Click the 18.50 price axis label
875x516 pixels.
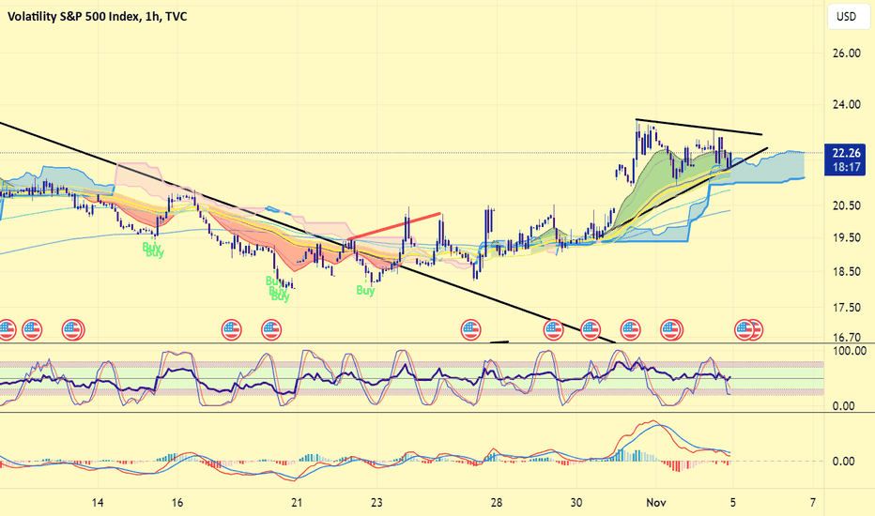point(846,272)
